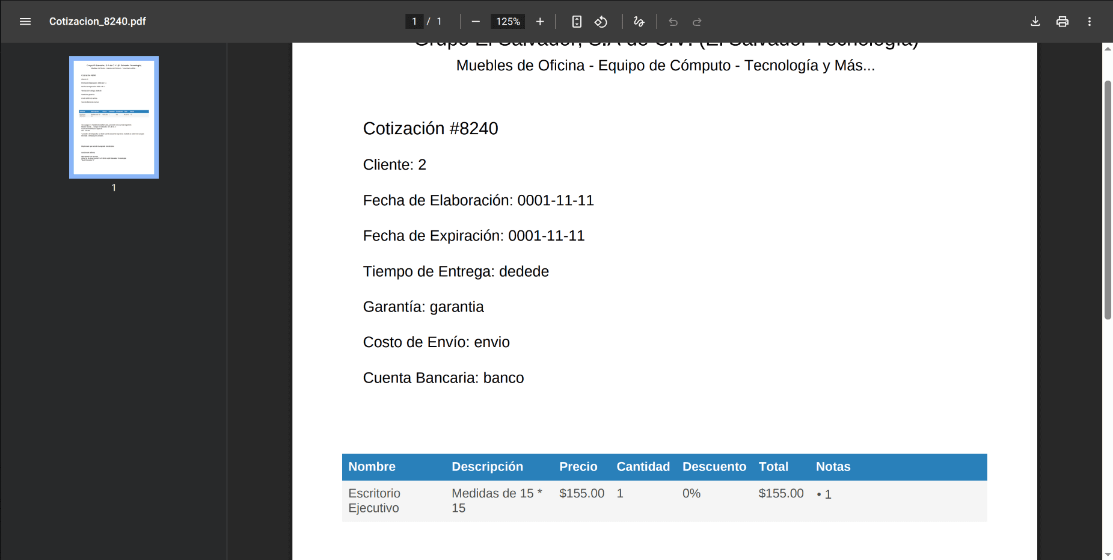Print the PDF document

1062,22
